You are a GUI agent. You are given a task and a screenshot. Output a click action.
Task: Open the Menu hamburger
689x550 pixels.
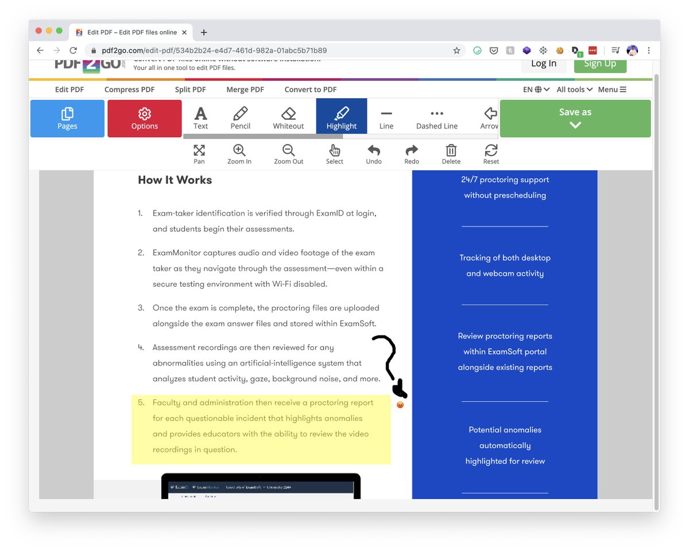pos(612,89)
